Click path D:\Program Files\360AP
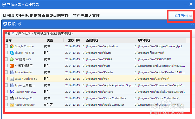The image size is (195, 119). click(97, 59)
